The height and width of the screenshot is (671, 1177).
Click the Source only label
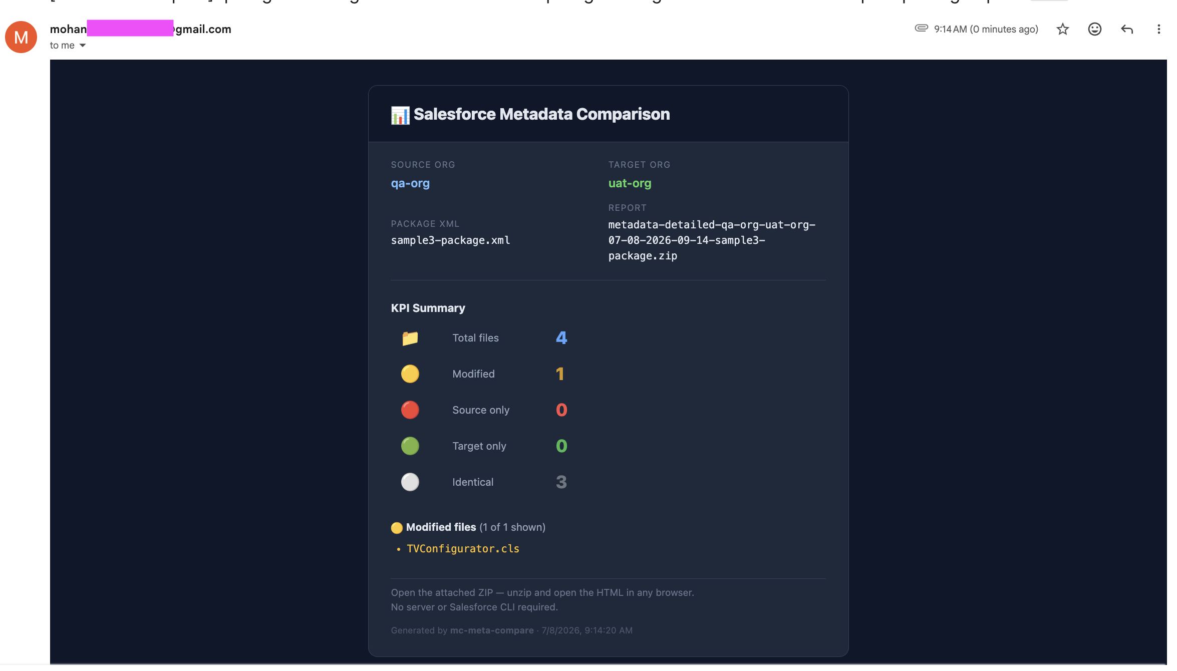click(481, 410)
